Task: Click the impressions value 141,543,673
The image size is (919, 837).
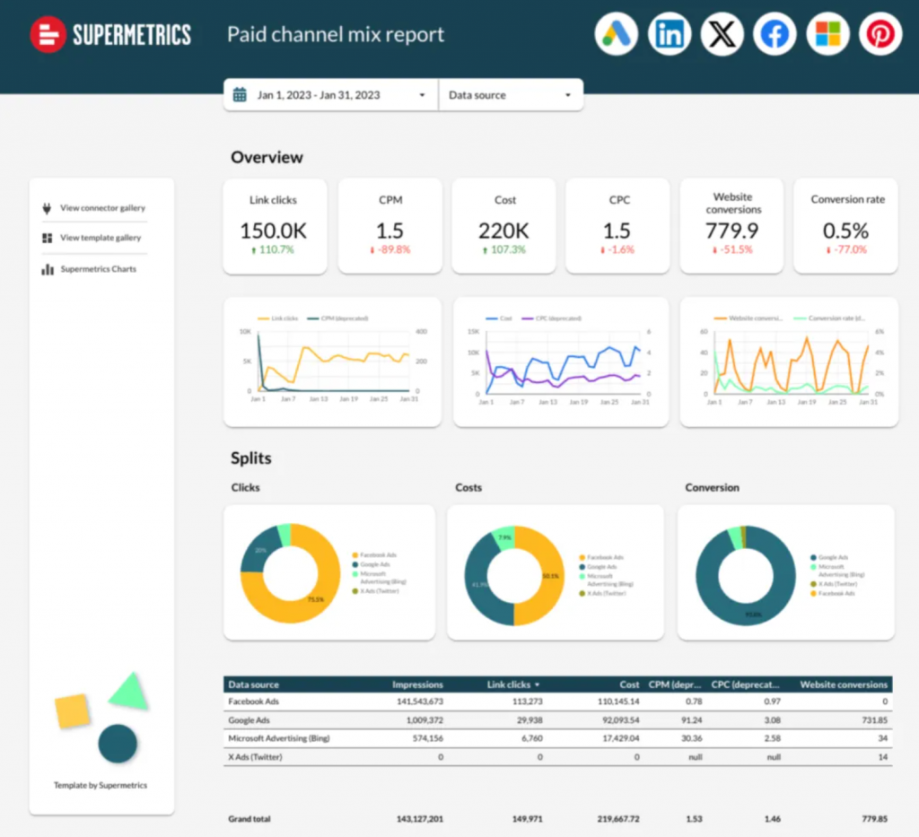Action: click(x=420, y=702)
